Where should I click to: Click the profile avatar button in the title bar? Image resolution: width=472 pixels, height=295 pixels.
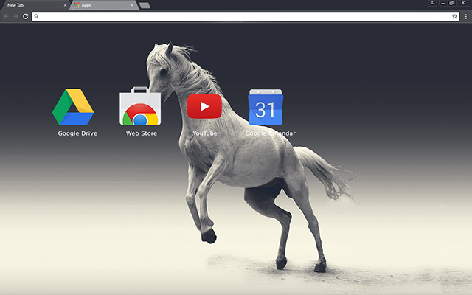pos(432,3)
